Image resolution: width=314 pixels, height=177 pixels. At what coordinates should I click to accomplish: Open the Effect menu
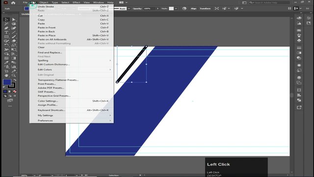77,2
